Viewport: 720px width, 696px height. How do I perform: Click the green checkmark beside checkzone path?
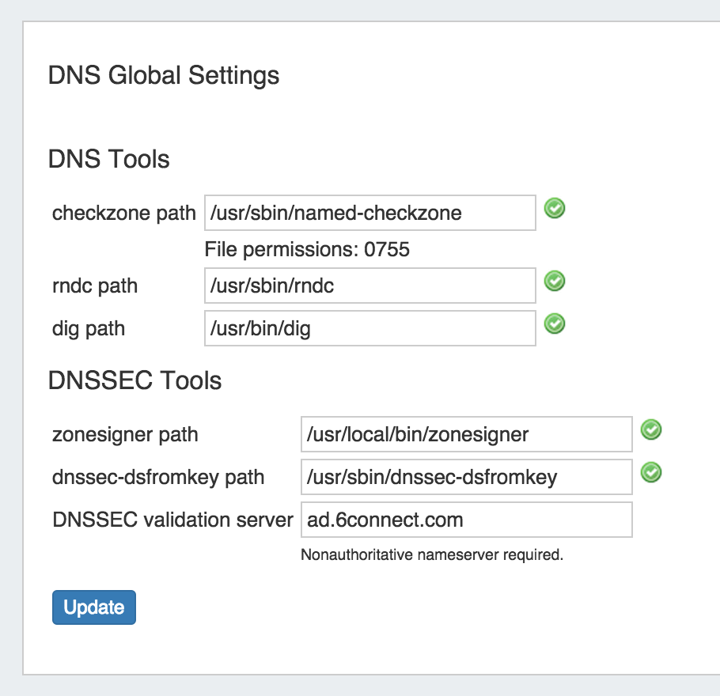(555, 209)
